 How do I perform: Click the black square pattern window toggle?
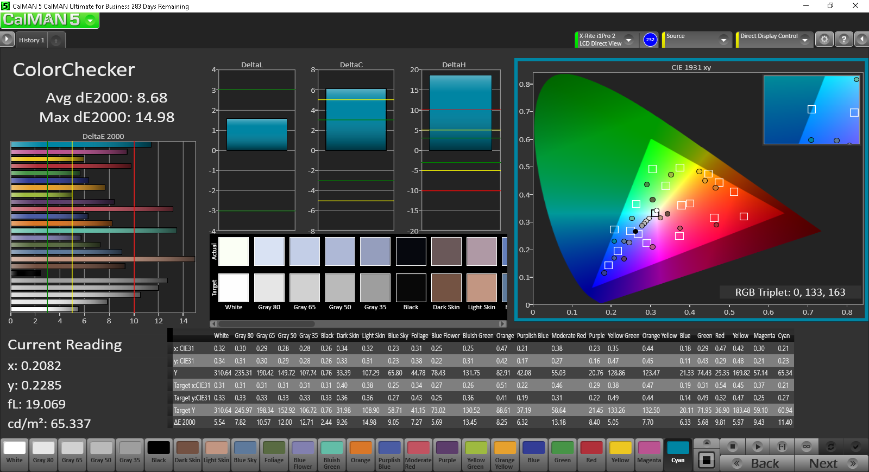706,460
